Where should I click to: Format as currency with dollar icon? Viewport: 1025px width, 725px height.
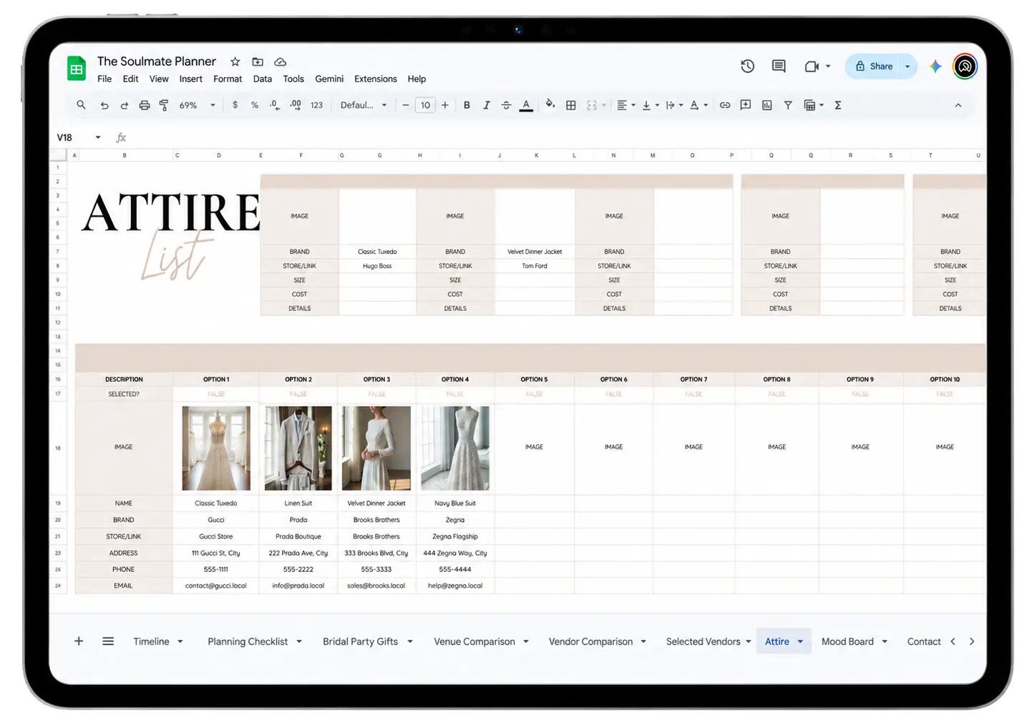click(x=235, y=105)
